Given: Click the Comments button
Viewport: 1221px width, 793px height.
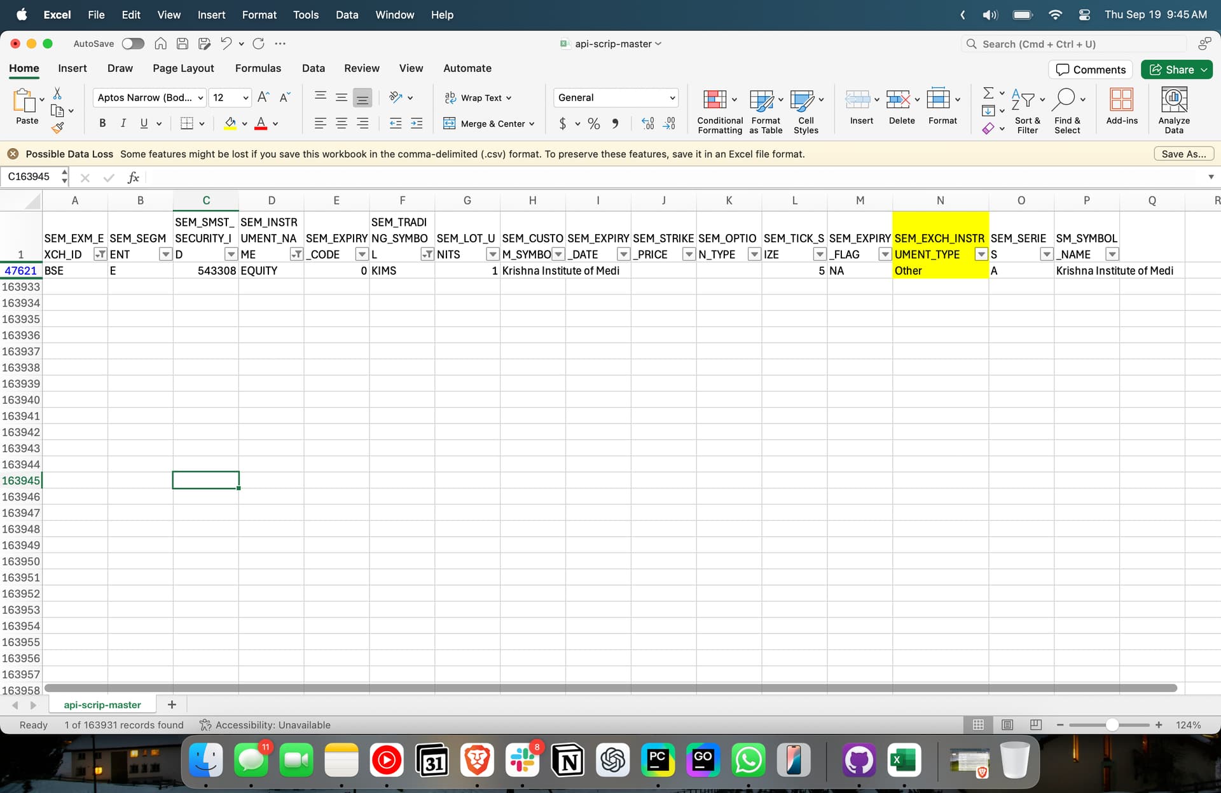Looking at the screenshot, I should click(x=1091, y=69).
